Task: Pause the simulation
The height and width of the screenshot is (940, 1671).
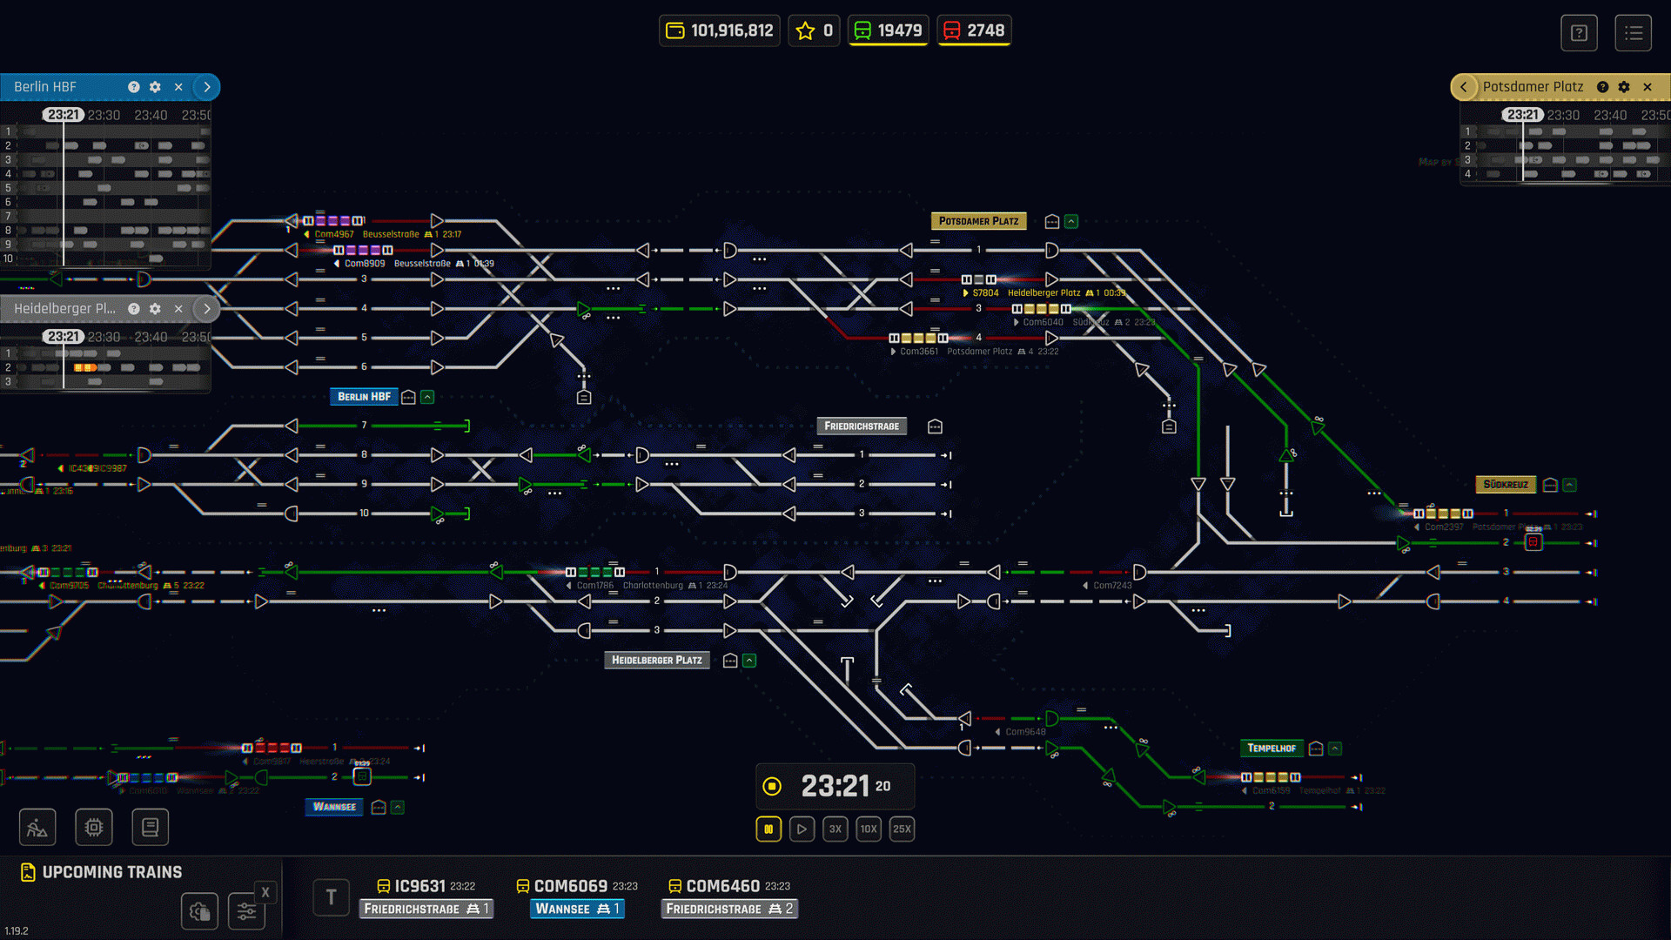Action: point(768,829)
